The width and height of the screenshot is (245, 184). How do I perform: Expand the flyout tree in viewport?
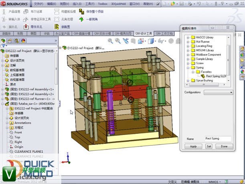[x=60, y=48]
